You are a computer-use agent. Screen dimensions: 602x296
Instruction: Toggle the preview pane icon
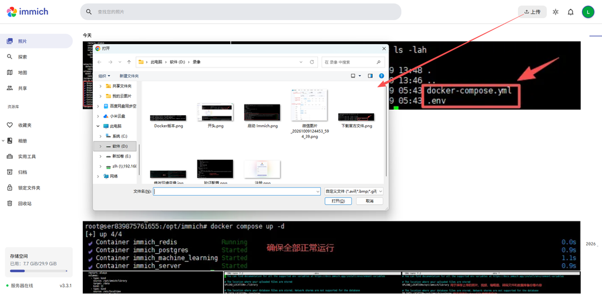tap(370, 76)
